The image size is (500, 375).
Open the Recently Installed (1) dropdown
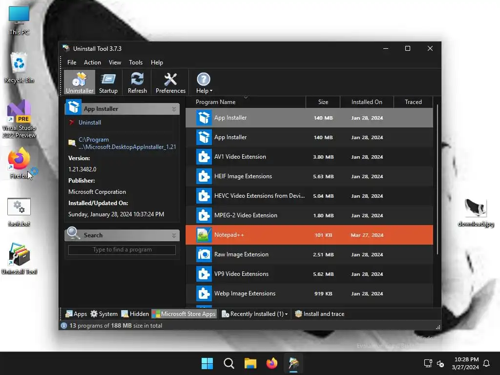point(254,314)
